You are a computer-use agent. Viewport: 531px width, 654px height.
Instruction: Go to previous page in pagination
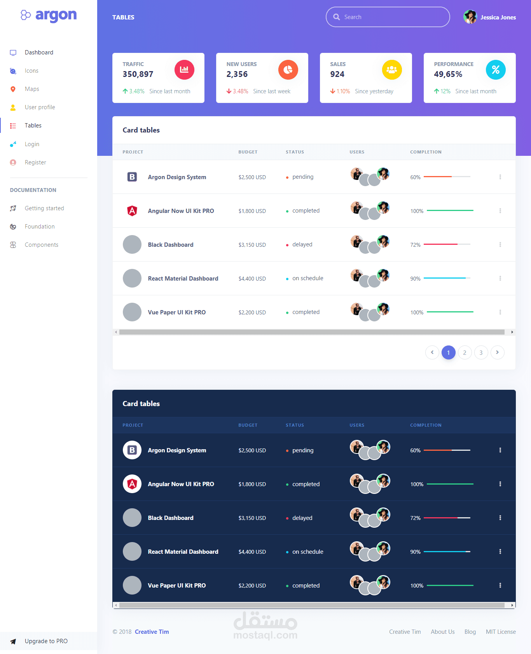point(432,352)
